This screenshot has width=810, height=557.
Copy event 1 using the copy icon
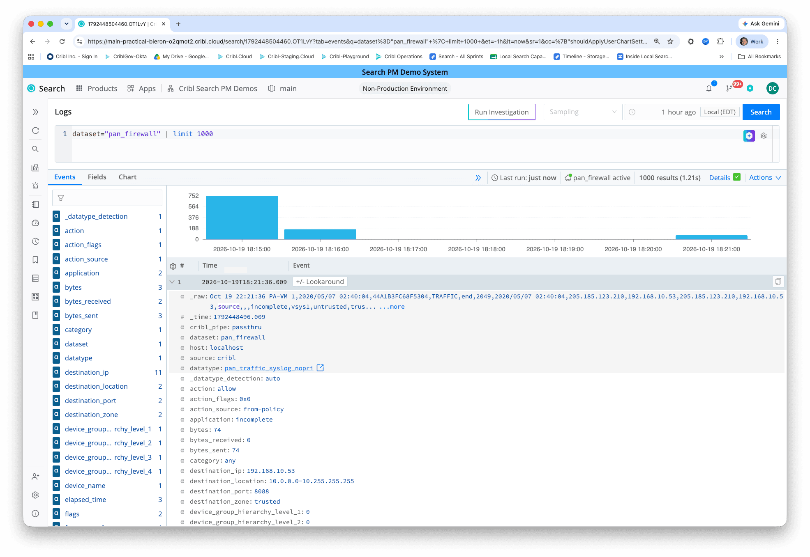778,282
